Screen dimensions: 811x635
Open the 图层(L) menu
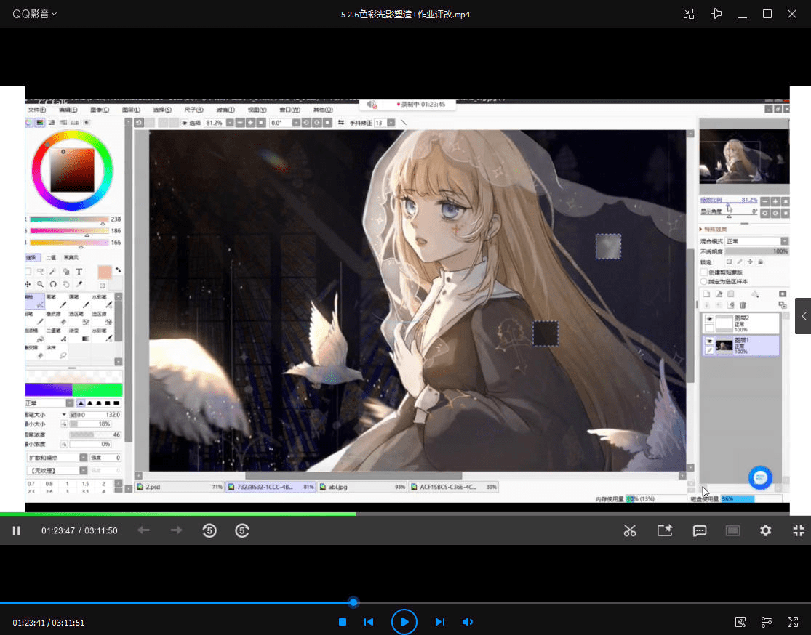click(x=131, y=110)
